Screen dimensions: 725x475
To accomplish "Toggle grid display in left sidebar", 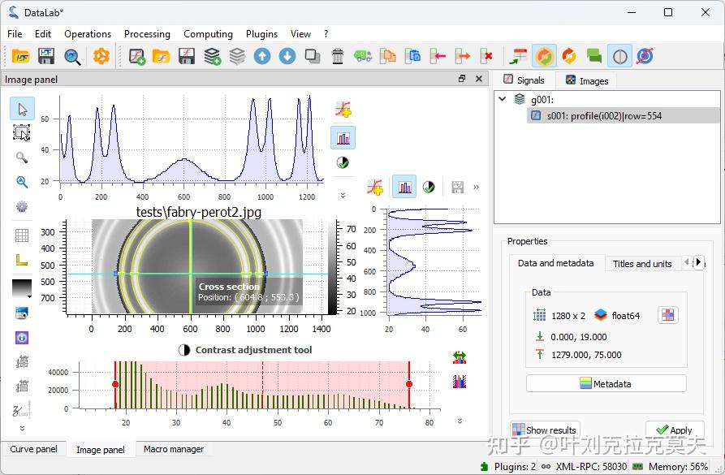I will click(22, 235).
